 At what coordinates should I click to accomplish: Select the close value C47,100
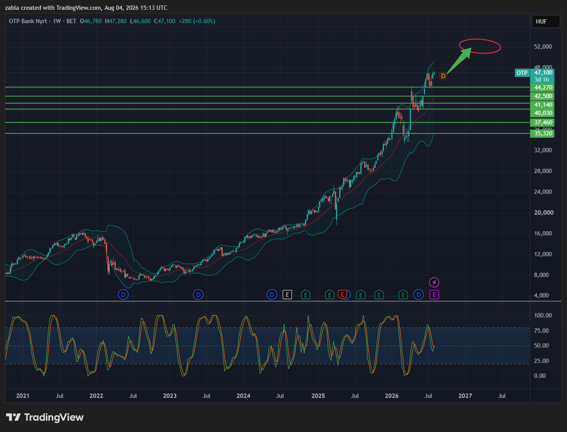coord(165,21)
